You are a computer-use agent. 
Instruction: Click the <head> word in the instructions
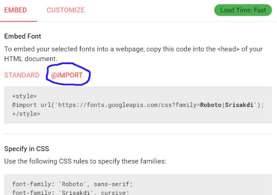(228, 49)
